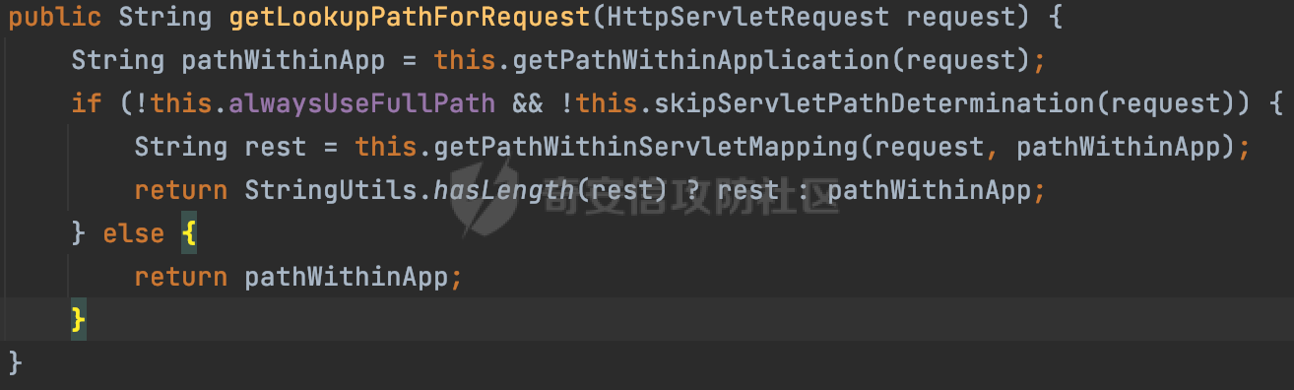Click pathWithinApp in the else return statement
Screen dimensions: 1294x390
[x=347, y=277]
